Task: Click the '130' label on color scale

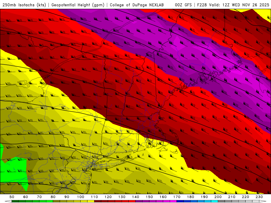Action: (122, 197)
